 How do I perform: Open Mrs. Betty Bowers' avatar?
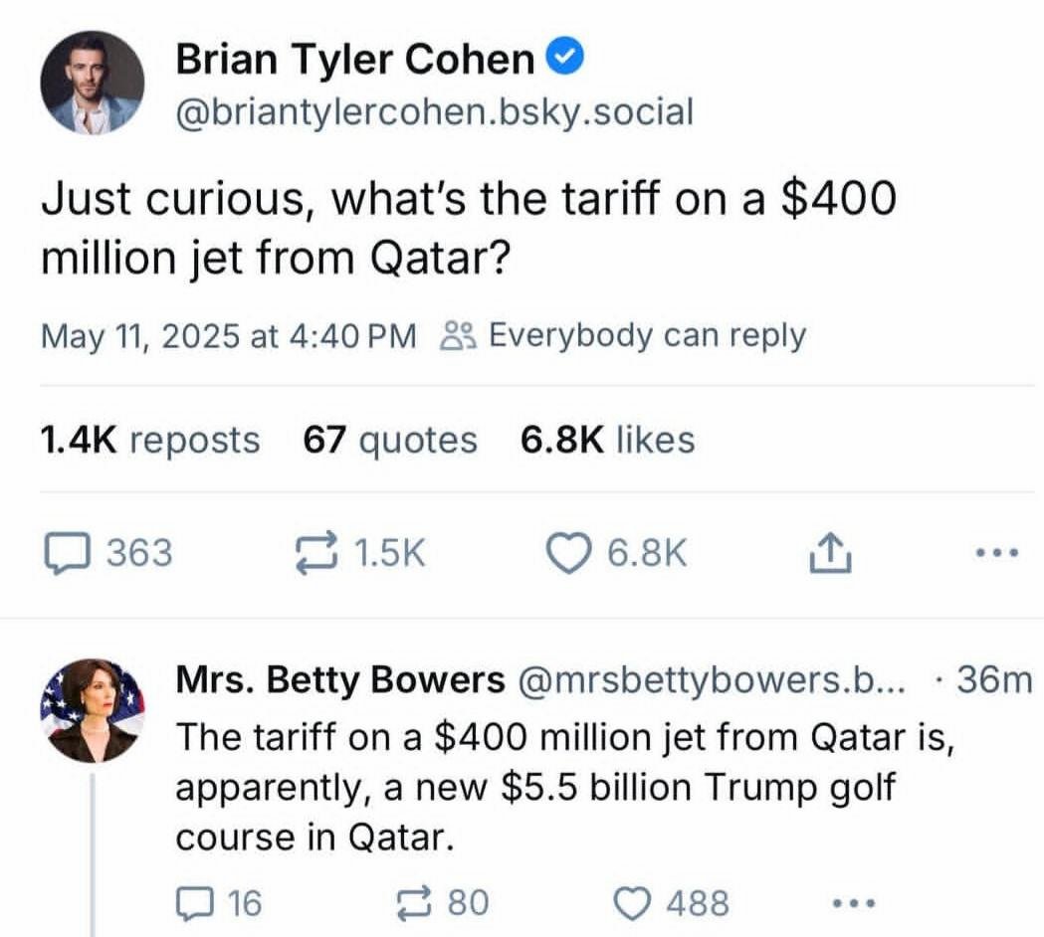pos(93,710)
